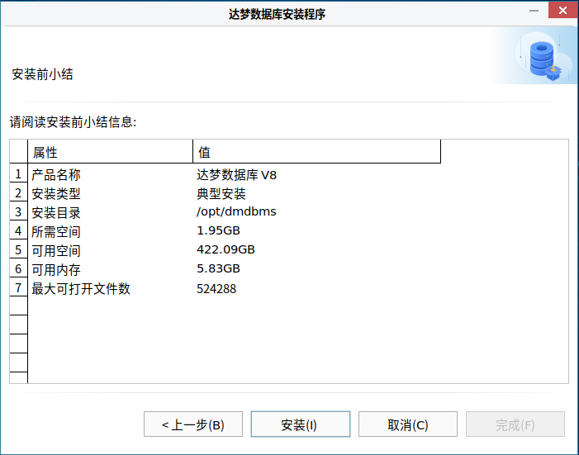The image size is (579, 455).
Task: Go back with the 上一步(B) button
Action: (193, 424)
